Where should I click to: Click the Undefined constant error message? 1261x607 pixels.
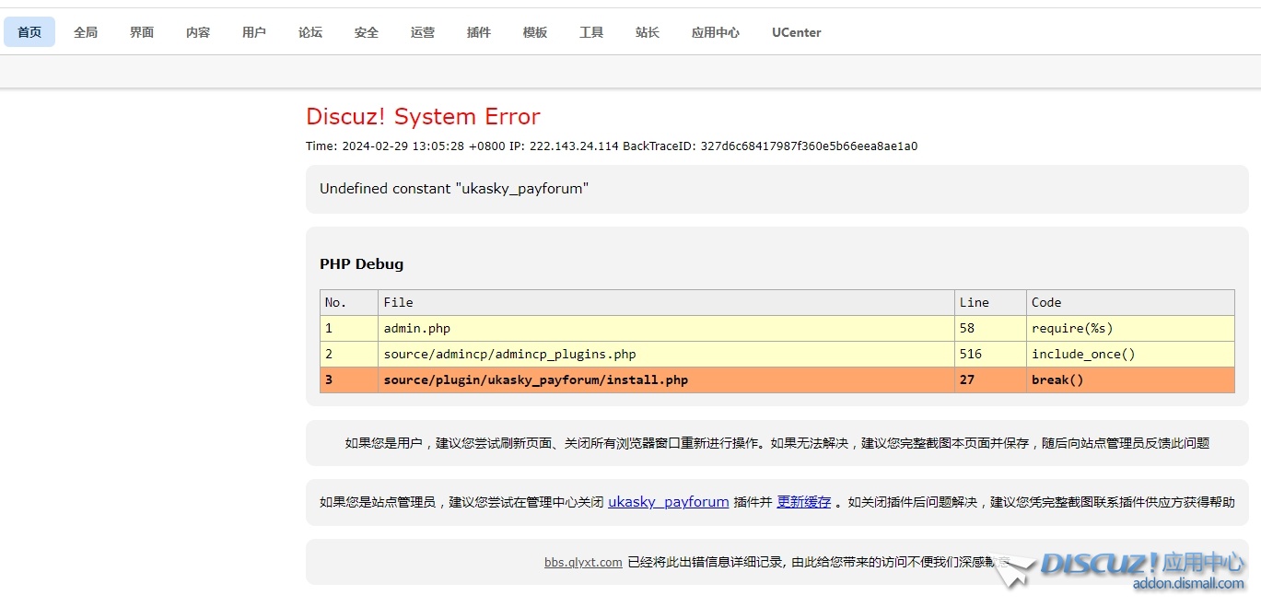tap(454, 189)
